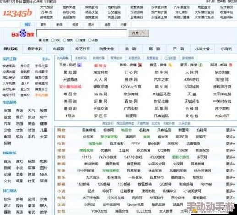Open the 地铁线路 top link
This screenshot has height=215, width=237.
(114, 7)
